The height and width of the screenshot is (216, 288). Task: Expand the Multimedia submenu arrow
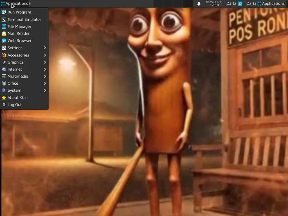(x=45, y=76)
